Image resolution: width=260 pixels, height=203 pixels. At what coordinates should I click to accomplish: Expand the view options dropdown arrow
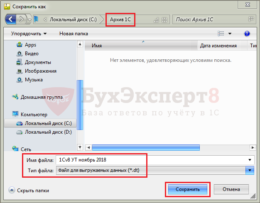click(x=230, y=34)
